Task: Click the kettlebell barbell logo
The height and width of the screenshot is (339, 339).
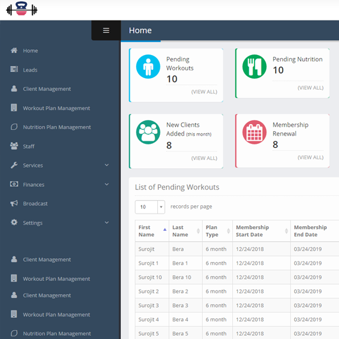Action: point(22,9)
